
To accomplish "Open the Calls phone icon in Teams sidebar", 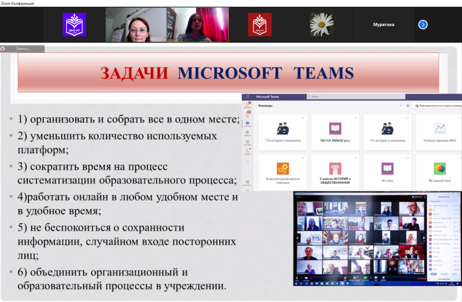I will point(248,152).
